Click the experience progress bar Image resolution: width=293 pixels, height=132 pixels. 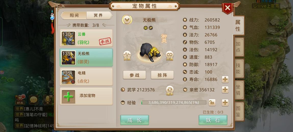174,102
